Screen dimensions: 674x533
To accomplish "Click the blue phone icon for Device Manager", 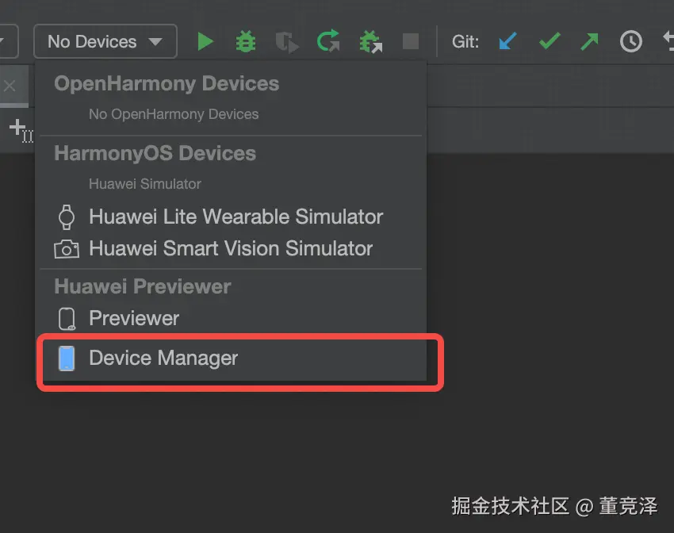I will point(67,359).
